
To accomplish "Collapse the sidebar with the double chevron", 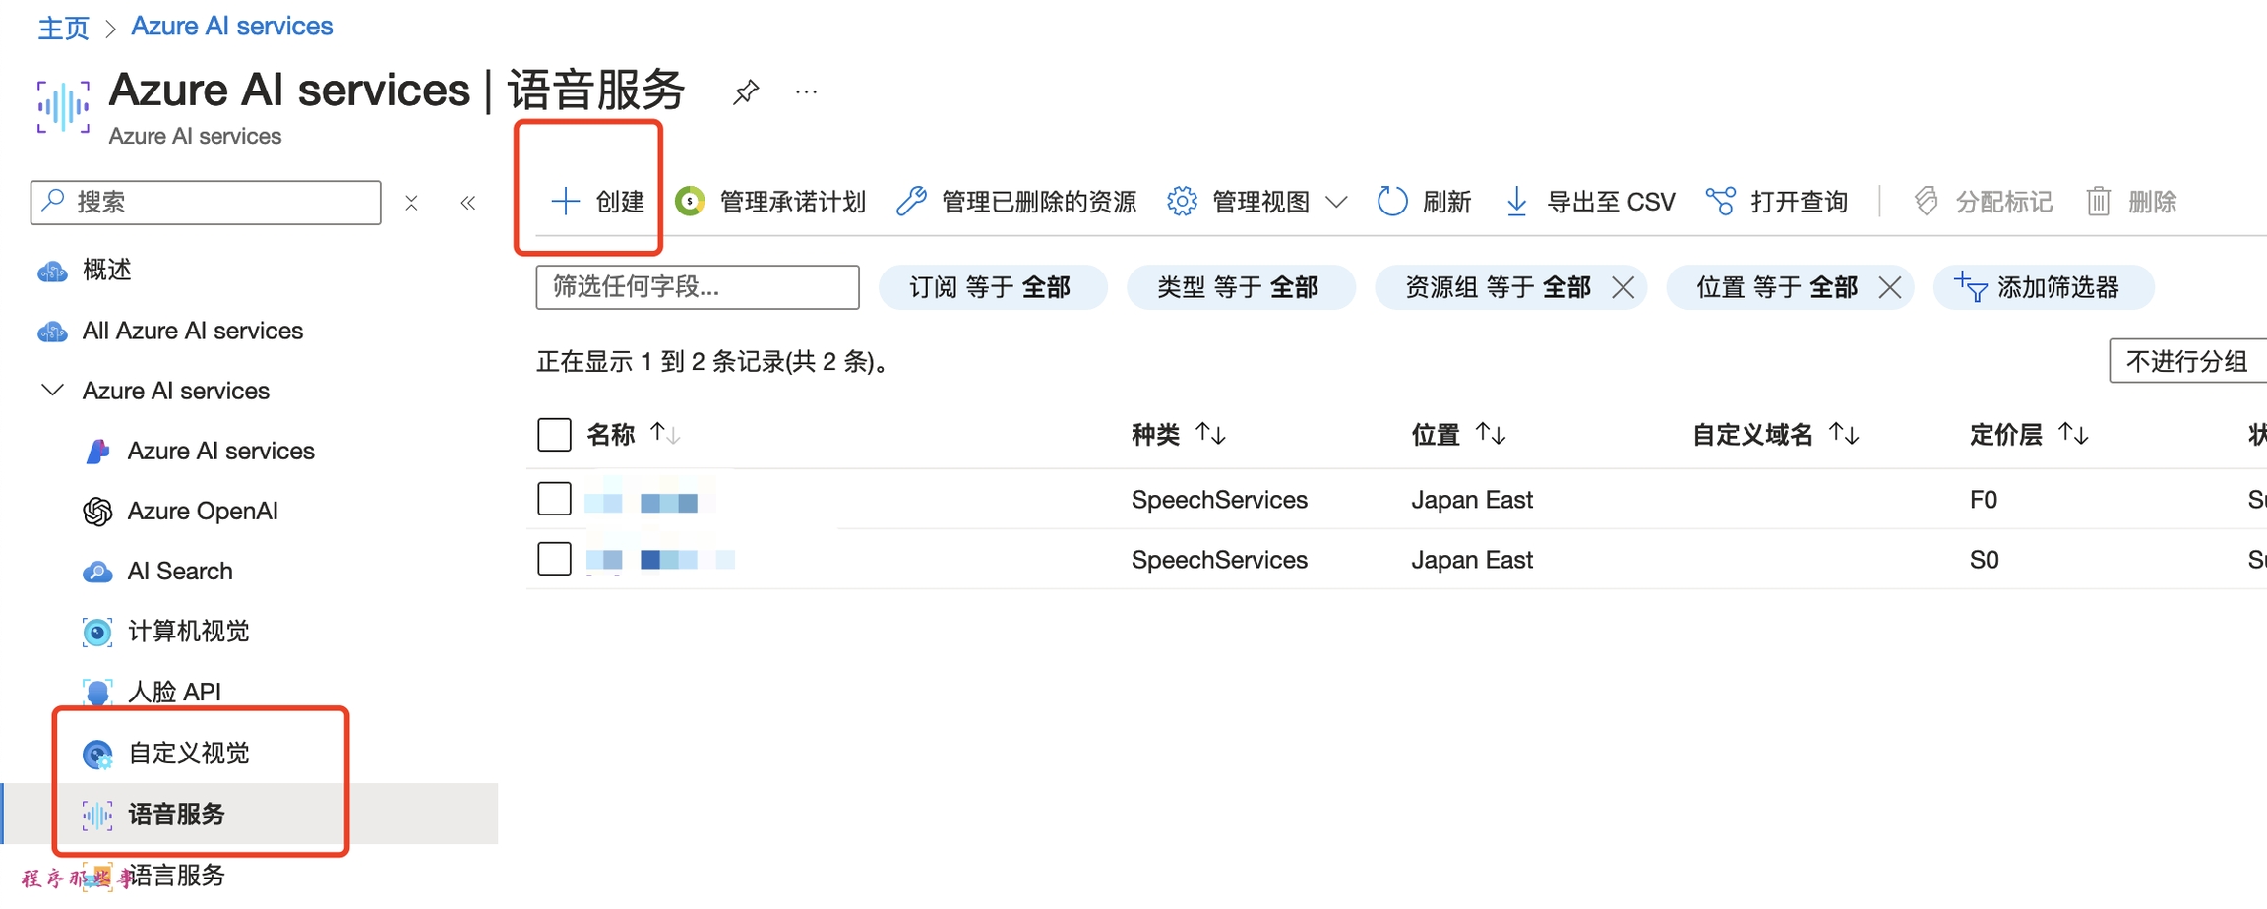I will coord(468,203).
